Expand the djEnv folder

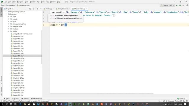coord(9,21)
